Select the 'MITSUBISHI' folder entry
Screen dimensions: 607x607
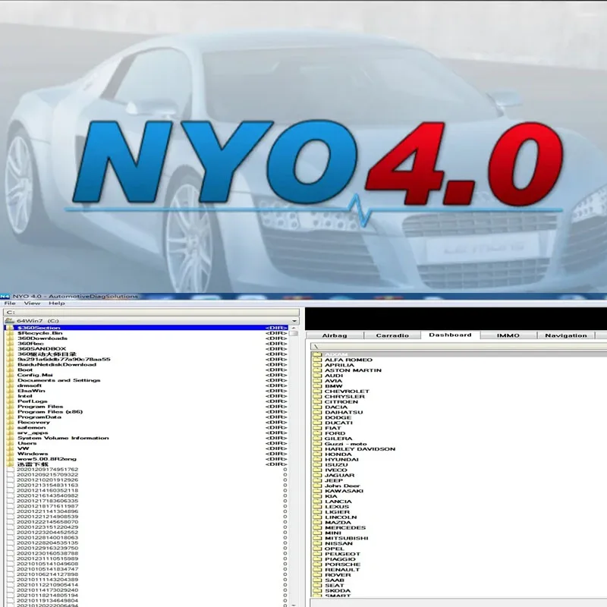(347, 538)
